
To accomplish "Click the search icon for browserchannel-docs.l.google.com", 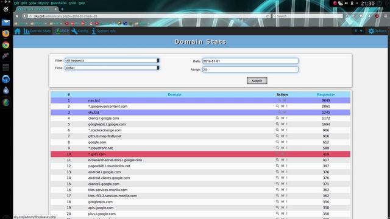I will point(277,159).
